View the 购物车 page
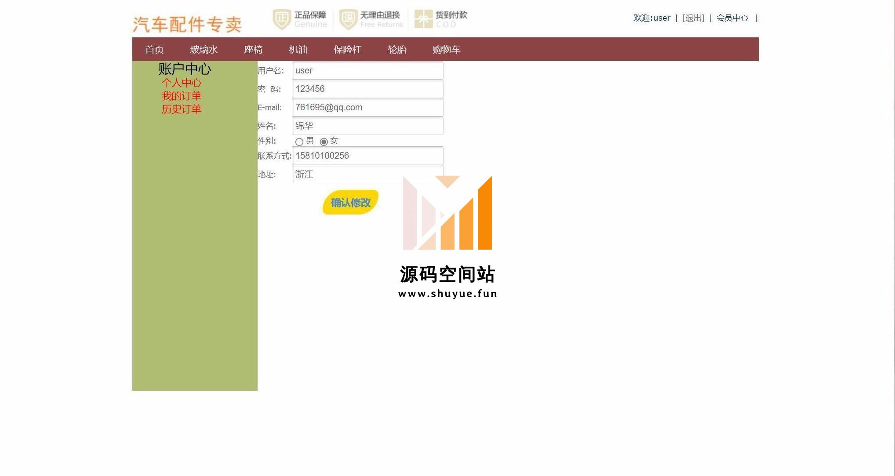 [446, 50]
